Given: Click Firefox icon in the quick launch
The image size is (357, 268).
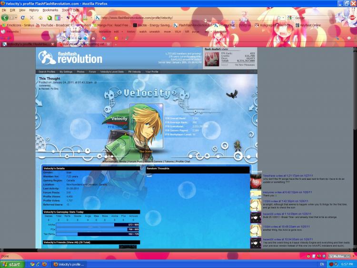Looking at the screenshot, I should pyautogui.click(x=45, y=264).
